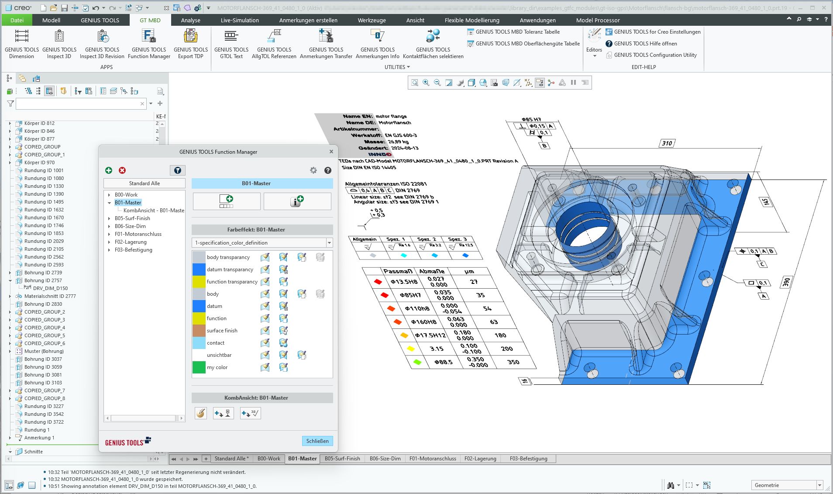
Task: Click assign icon for 'surface finish' row
Action: coord(265,331)
